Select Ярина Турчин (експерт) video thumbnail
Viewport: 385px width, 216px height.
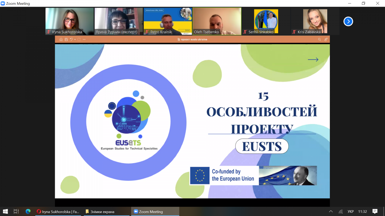119,21
